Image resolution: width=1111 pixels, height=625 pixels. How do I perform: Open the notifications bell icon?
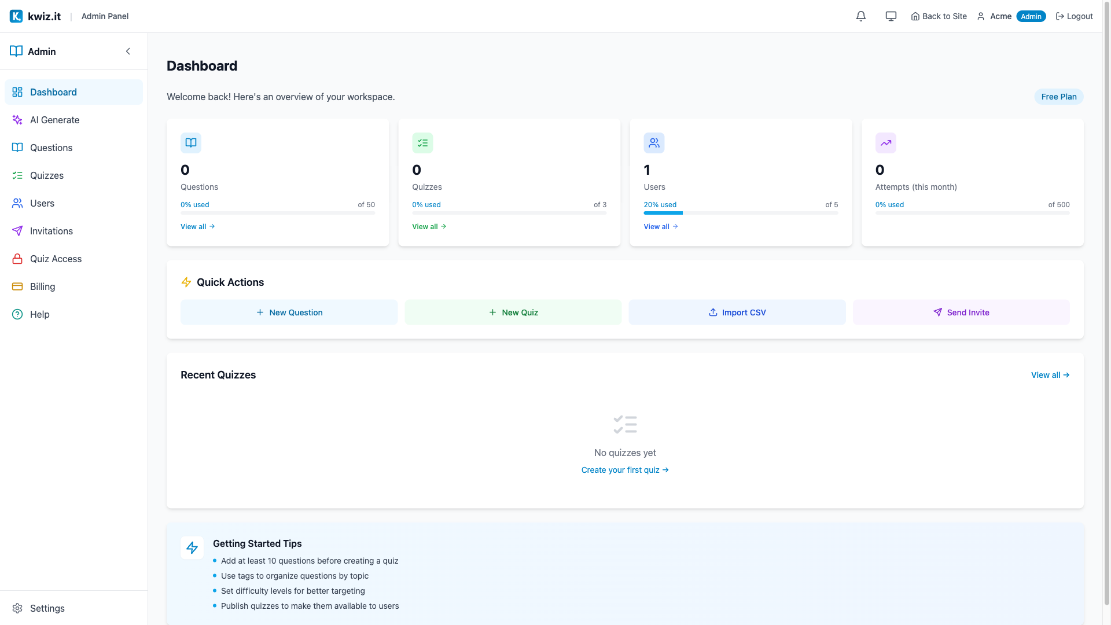(860, 16)
